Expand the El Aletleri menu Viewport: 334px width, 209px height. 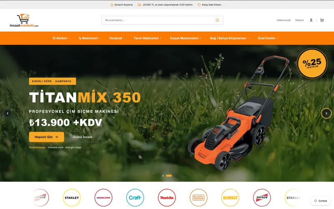[61, 38]
